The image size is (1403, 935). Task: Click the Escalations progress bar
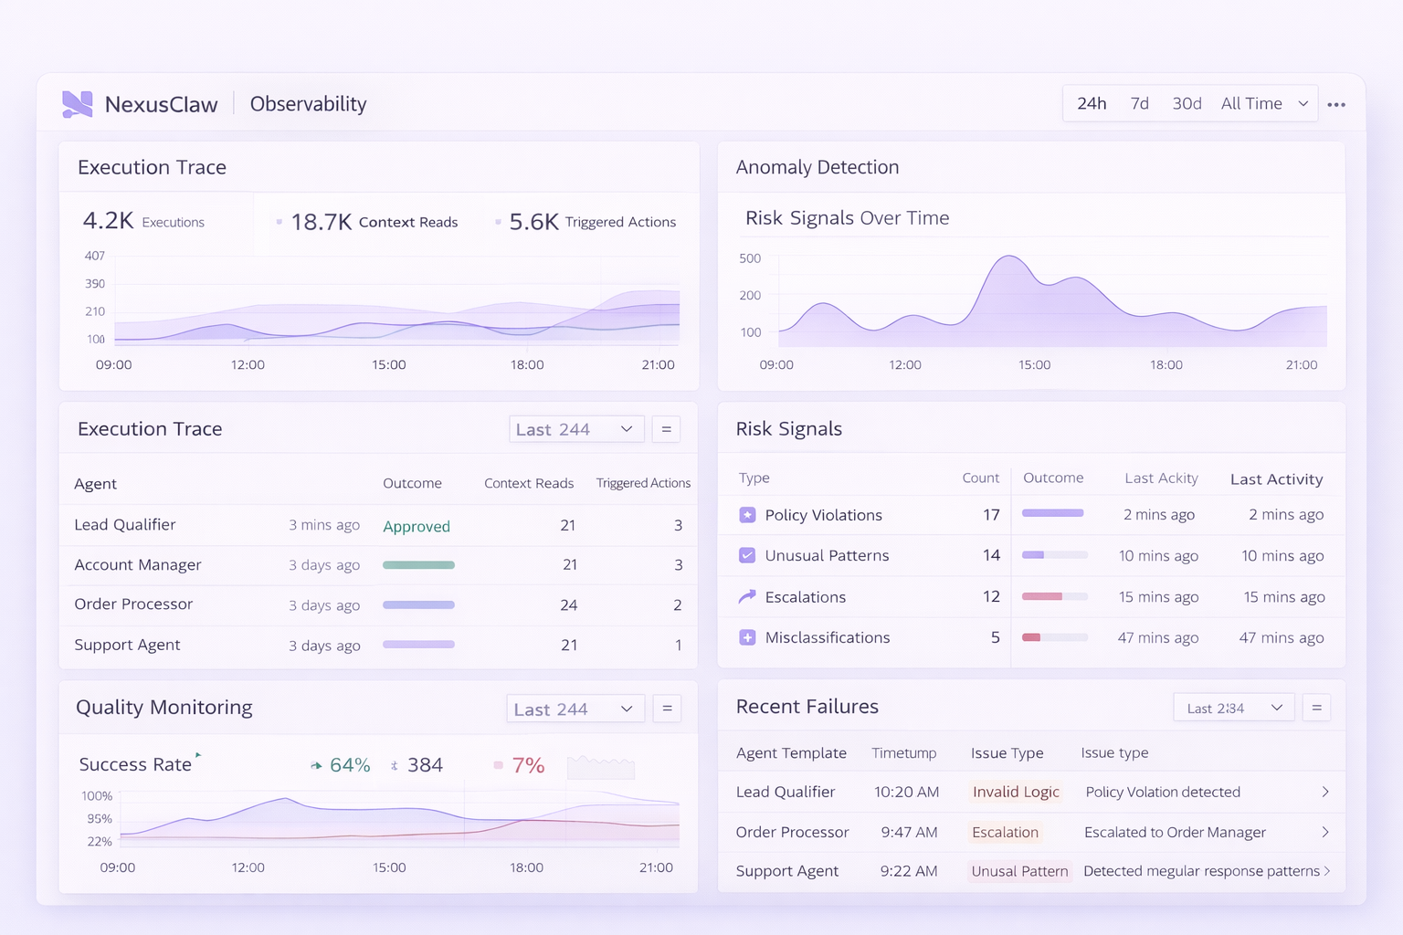(1055, 596)
